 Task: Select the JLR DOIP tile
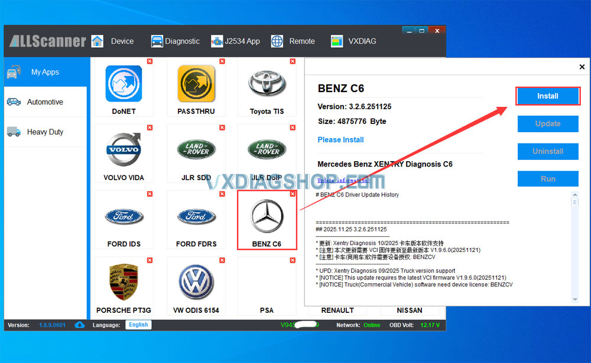(267, 150)
